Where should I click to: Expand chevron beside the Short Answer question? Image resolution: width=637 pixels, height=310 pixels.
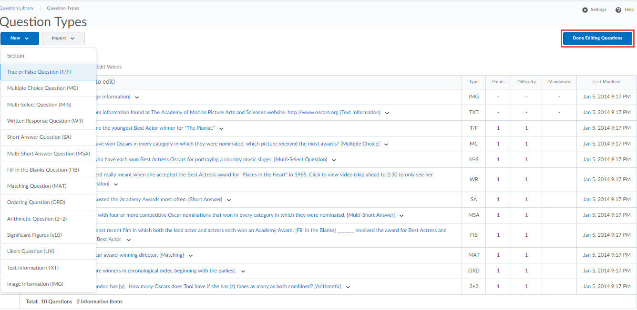(229, 199)
